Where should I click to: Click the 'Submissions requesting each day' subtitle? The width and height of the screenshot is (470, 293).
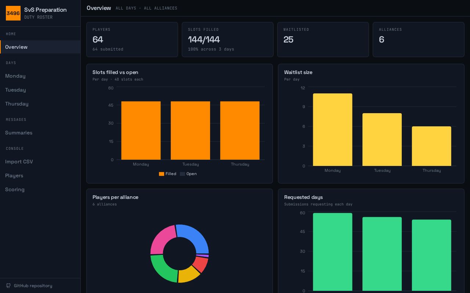coord(318,204)
